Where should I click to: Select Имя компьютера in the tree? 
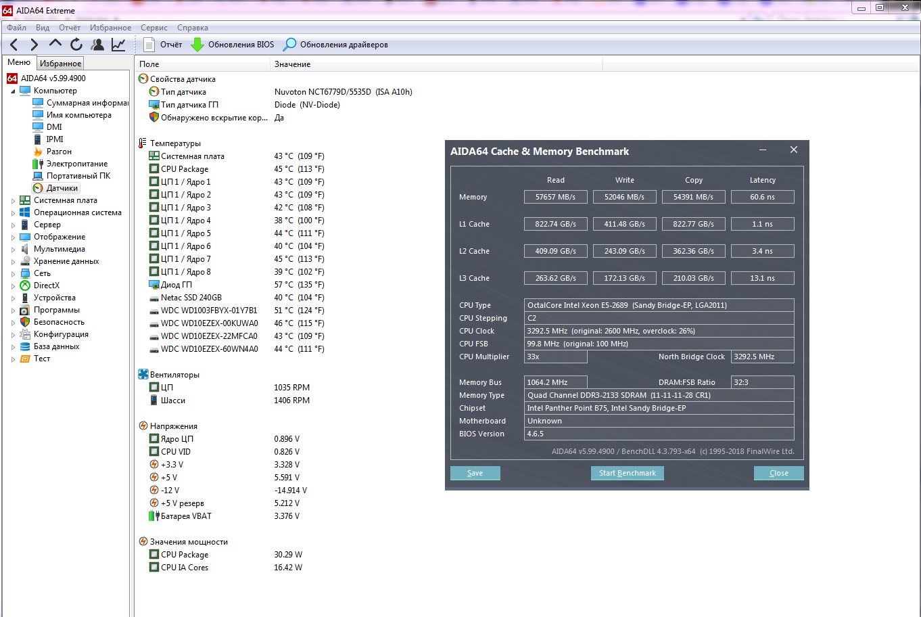(x=78, y=115)
